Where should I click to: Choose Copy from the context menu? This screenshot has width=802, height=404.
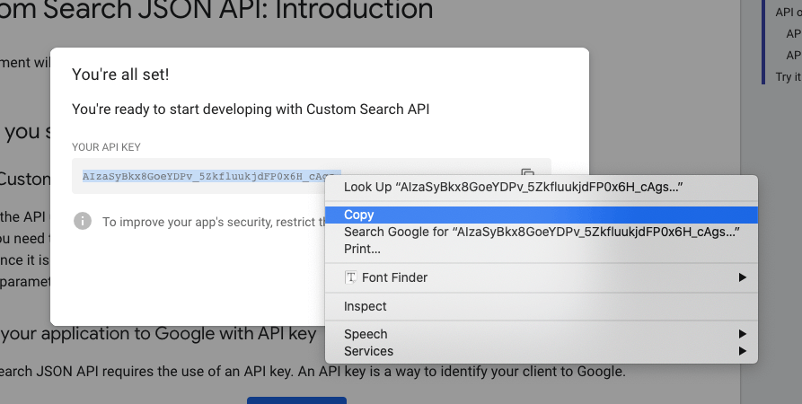pos(542,215)
